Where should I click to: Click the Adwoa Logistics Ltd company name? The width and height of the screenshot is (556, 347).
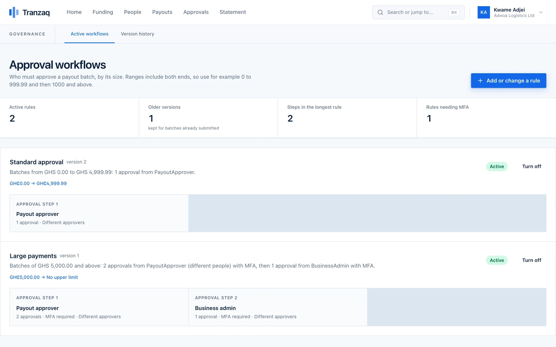[x=514, y=16]
